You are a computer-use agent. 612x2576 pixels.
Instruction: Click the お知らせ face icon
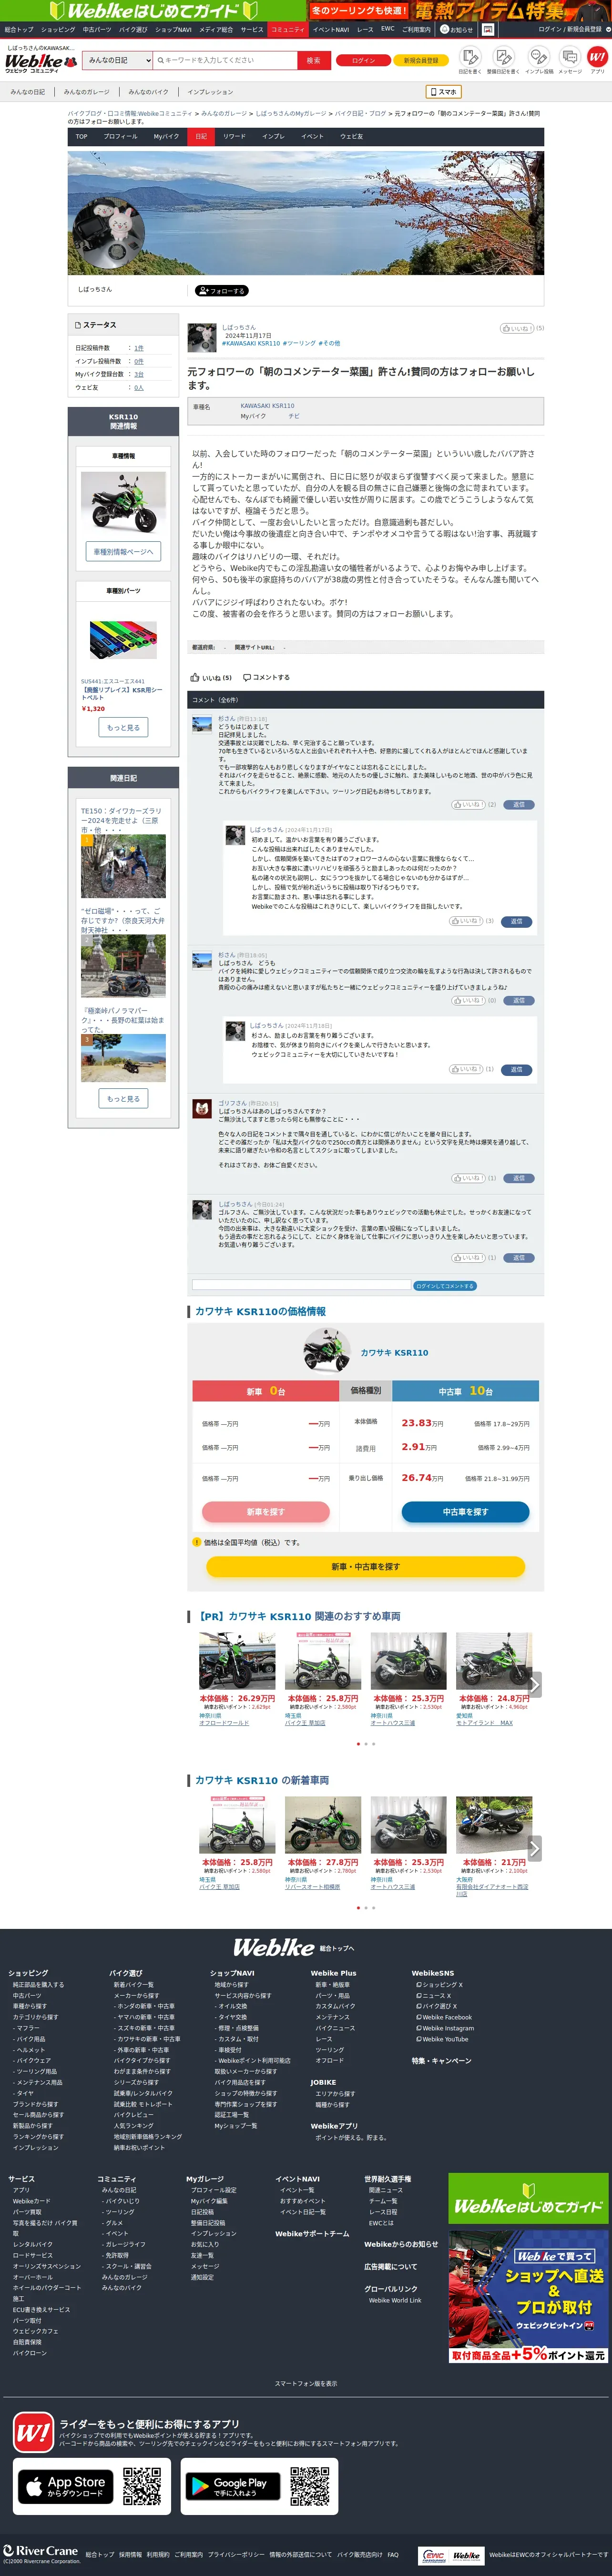(x=445, y=29)
